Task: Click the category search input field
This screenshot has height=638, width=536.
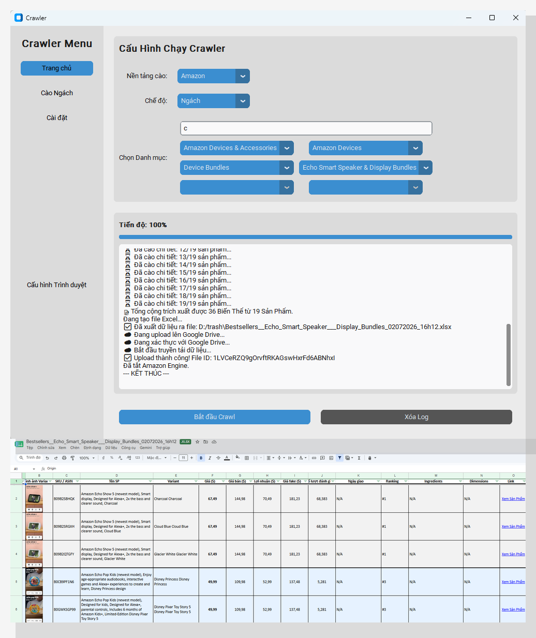Action: click(x=306, y=128)
